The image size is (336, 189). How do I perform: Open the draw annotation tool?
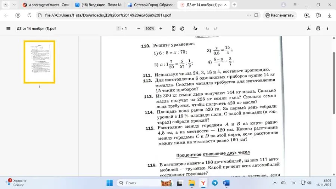click(x=195, y=28)
